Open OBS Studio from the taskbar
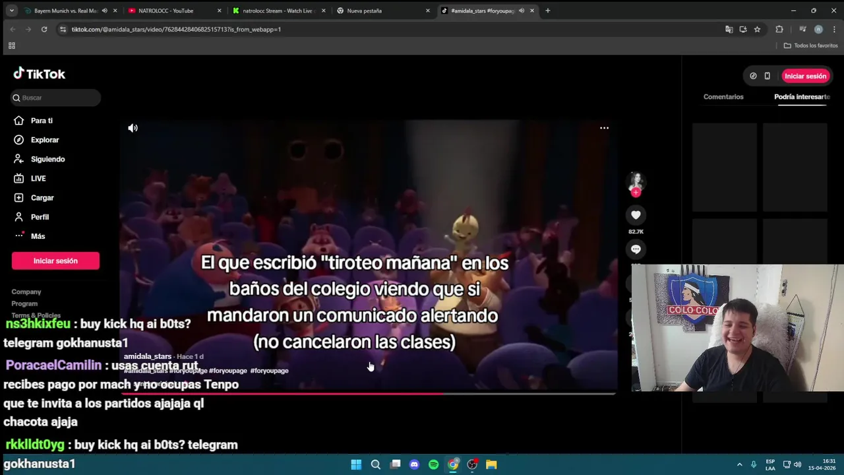 472,464
